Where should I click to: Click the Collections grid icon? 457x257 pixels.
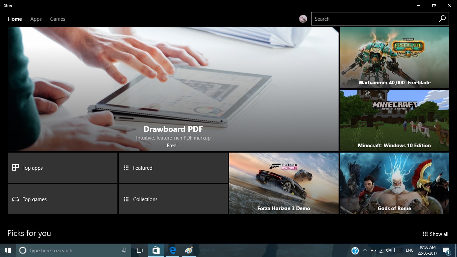[x=126, y=199]
